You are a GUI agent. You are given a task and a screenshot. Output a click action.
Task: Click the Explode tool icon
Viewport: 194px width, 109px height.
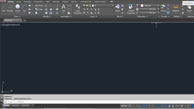(57, 9)
